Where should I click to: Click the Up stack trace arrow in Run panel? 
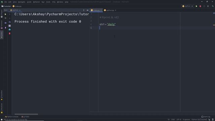pos(10,14)
